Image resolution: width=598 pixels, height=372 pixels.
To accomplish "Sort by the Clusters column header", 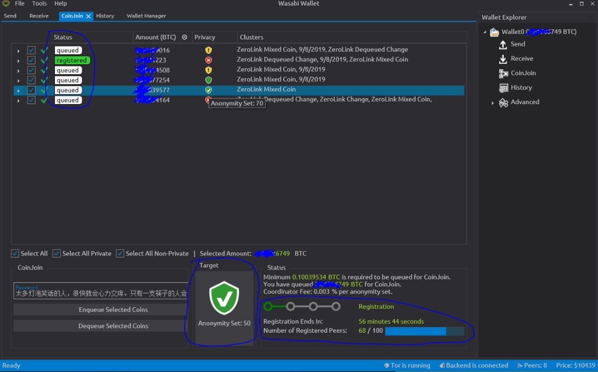I will pyautogui.click(x=252, y=37).
